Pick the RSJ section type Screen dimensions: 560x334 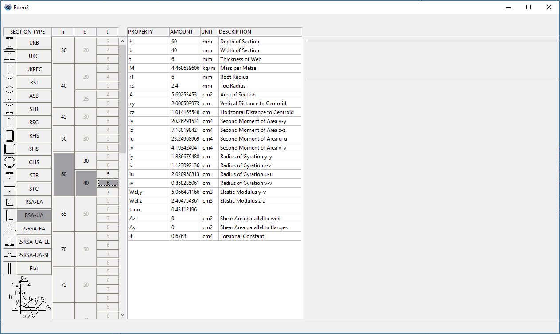tap(34, 83)
